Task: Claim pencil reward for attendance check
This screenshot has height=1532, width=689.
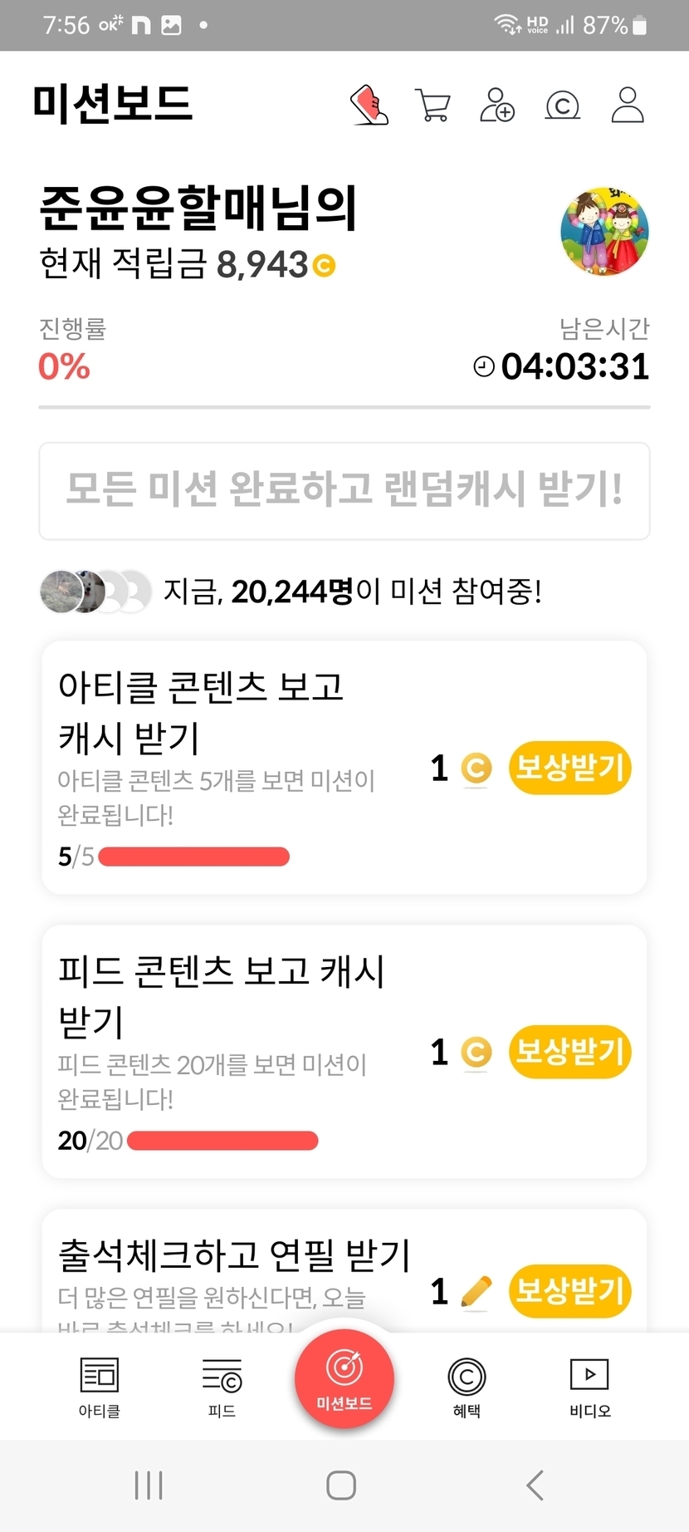Action: (569, 1291)
